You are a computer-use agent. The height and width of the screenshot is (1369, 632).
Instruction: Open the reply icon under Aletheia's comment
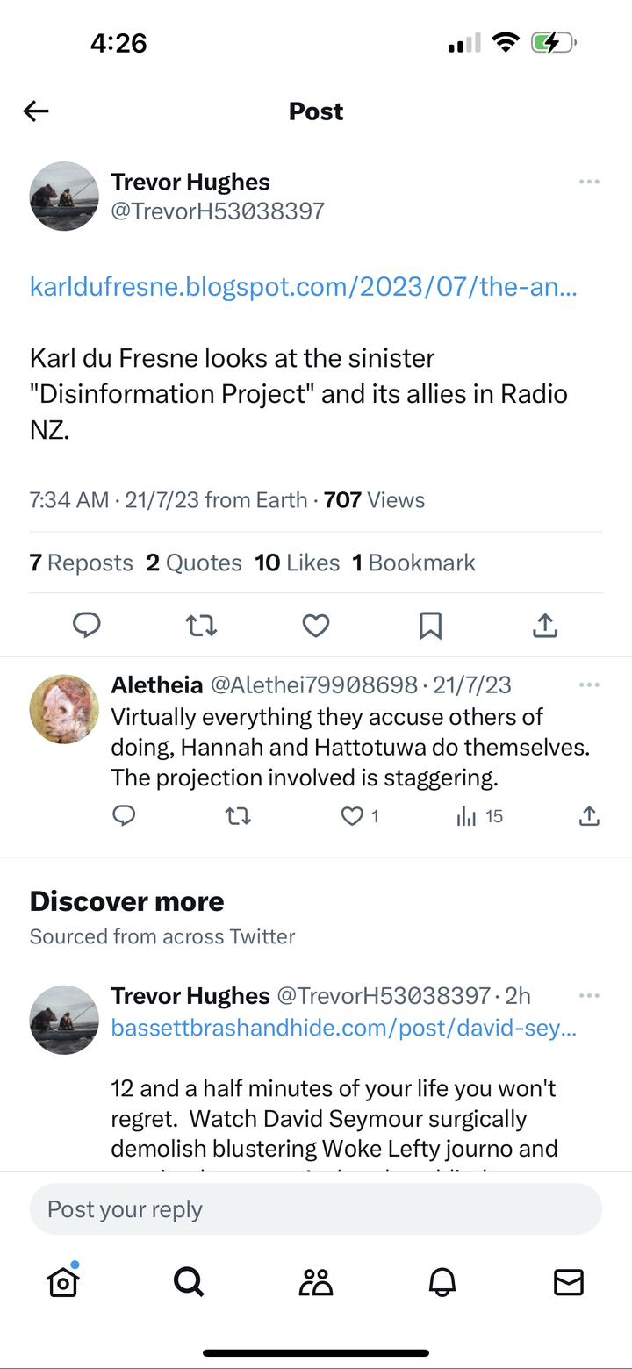click(125, 817)
